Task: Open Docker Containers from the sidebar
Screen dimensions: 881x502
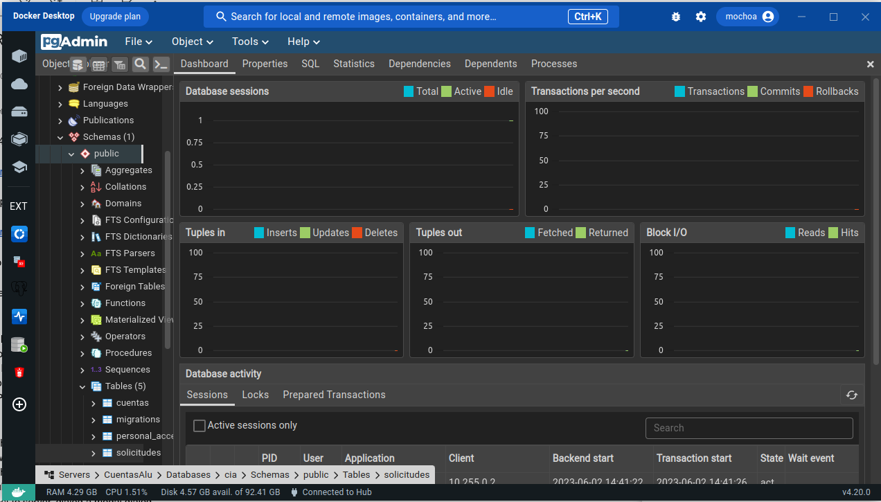Action: (x=19, y=56)
